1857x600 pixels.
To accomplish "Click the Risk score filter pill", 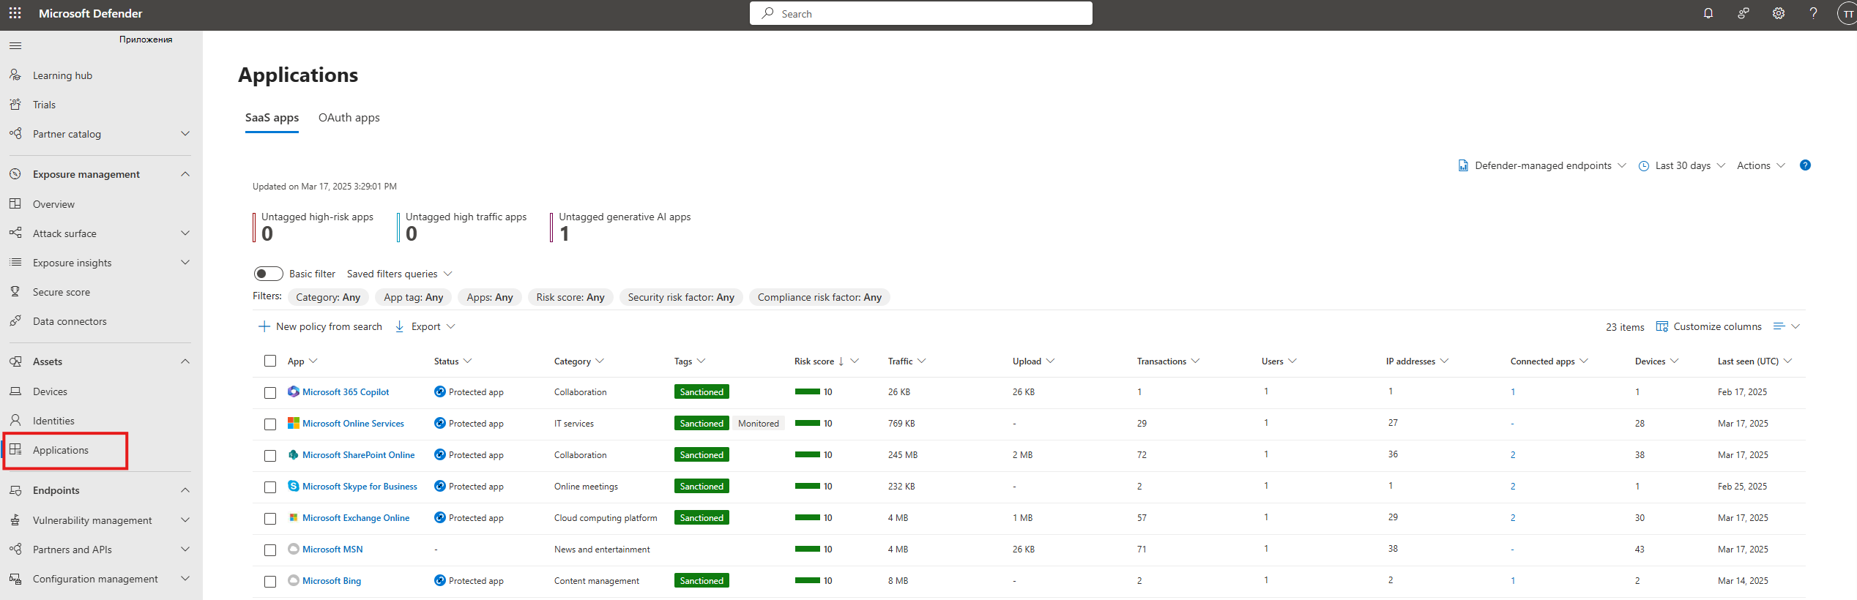I will tap(570, 297).
